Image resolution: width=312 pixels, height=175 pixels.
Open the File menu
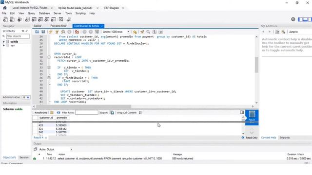4,13
